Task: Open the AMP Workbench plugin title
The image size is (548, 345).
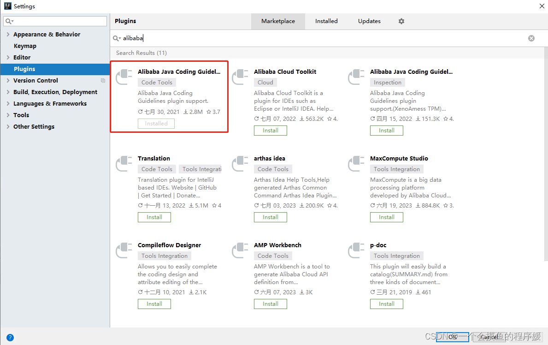Action: coord(277,245)
